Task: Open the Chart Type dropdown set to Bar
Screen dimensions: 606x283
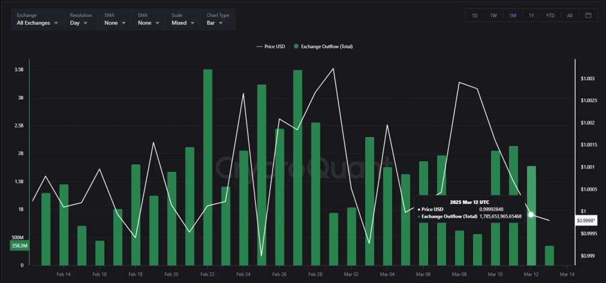Action: pyautogui.click(x=215, y=23)
